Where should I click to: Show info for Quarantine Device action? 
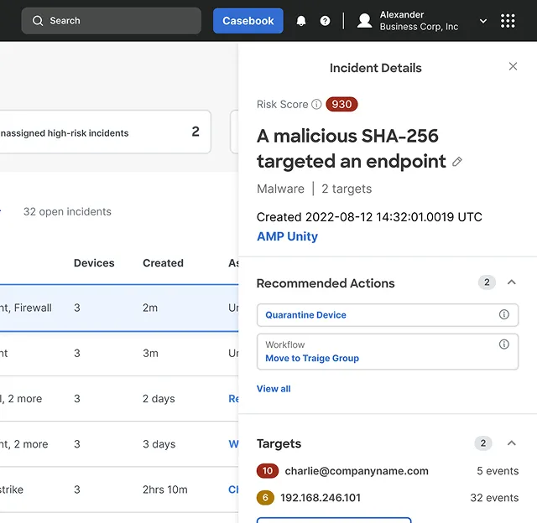pos(503,314)
